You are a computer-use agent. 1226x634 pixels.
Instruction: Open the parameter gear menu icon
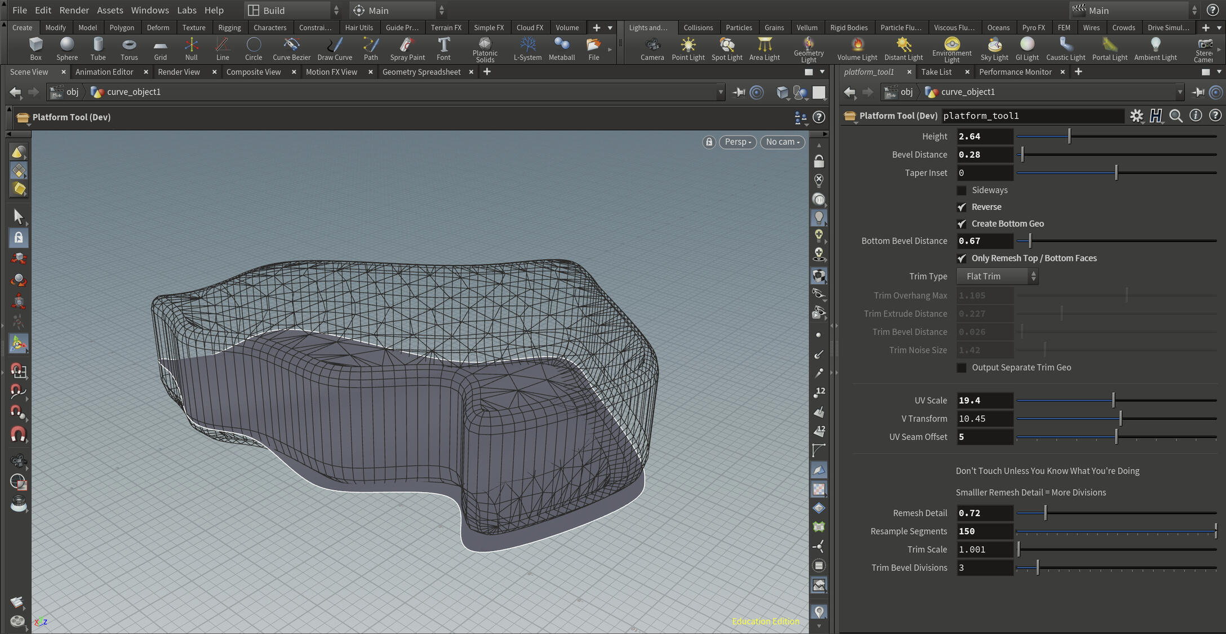[1136, 116]
